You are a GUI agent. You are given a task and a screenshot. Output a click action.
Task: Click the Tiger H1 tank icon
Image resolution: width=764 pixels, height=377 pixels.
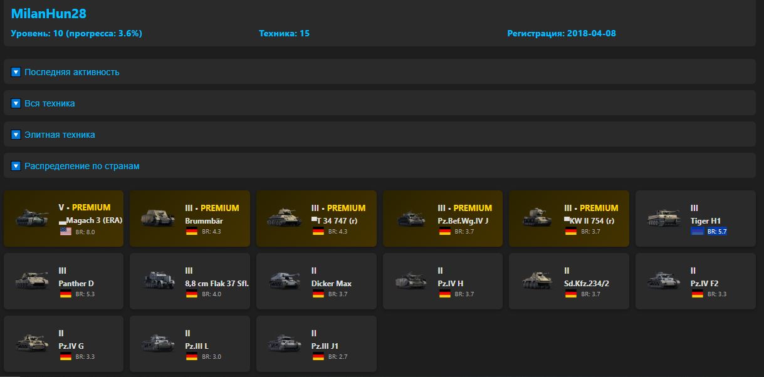pos(664,217)
